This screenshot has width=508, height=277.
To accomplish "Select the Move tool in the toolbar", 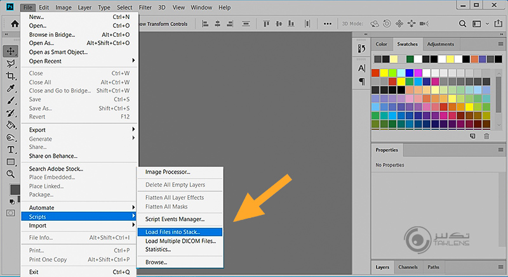I will [11, 51].
